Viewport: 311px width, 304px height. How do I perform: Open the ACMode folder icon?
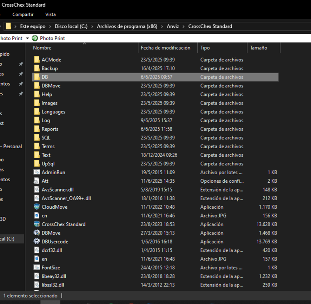pos(37,60)
